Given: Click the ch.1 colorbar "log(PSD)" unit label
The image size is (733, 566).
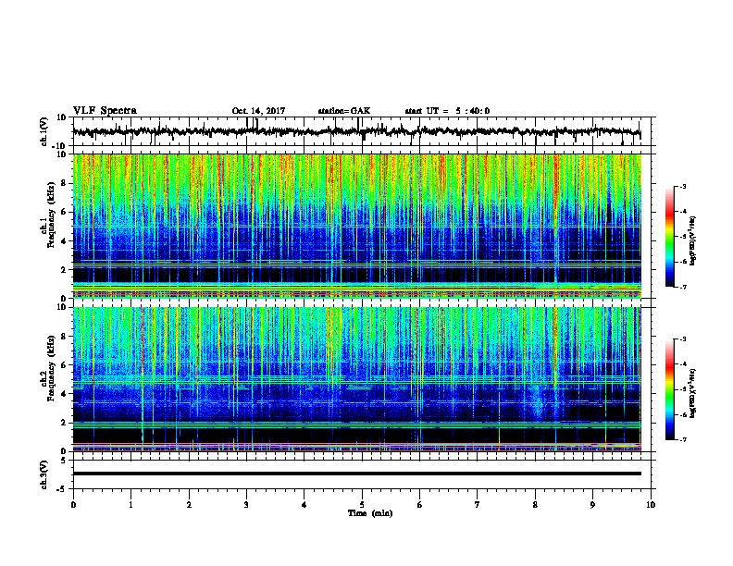Looking at the screenshot, I should pyautogui.click(x=693, y=240).
